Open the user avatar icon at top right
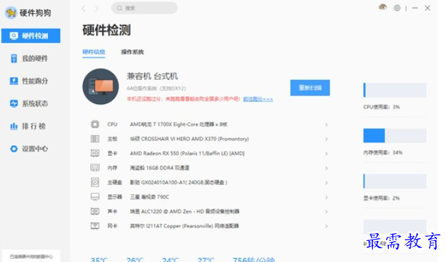 383,7
